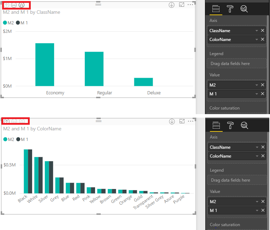This screenshot has width=270, height=230.
Task: Remove M 1 from top Value well
Action: pos(263,94)
